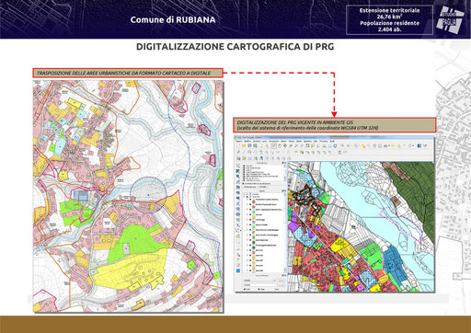
Task: Click the Studio Paglia logo
Action: pyautogui.click(x=450, y=19)
